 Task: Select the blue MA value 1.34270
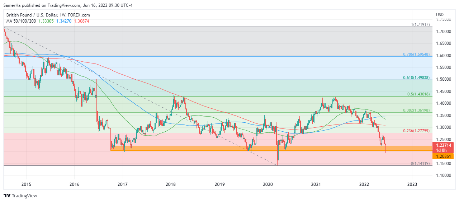click(x=64, y=21)
